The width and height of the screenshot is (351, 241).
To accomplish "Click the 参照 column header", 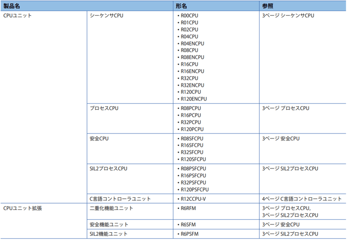I will pos(267,5).
